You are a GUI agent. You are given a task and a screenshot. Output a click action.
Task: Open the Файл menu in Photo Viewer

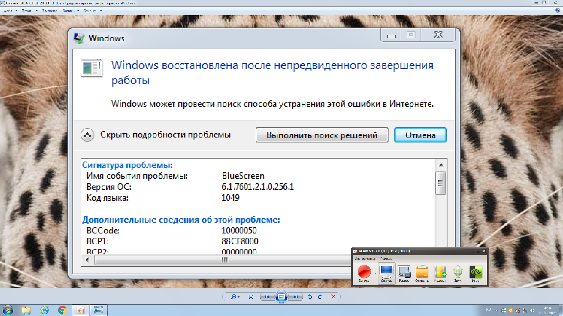click(10, 11)
